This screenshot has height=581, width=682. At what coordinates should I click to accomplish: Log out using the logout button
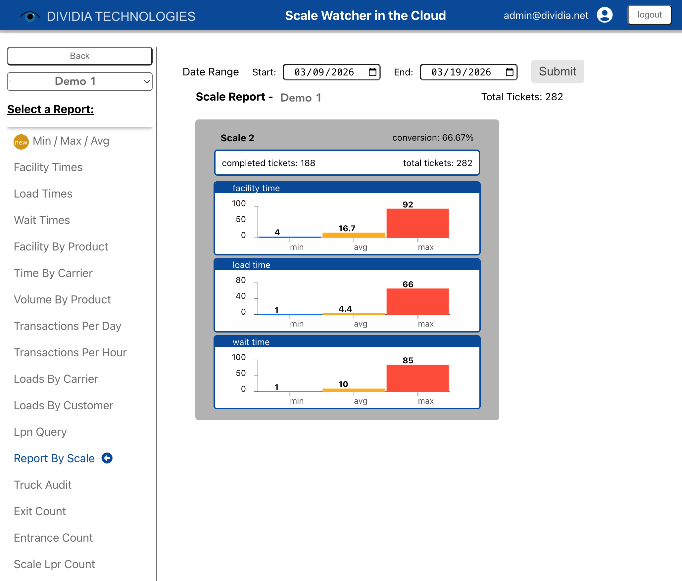click(x=649, y=15)
